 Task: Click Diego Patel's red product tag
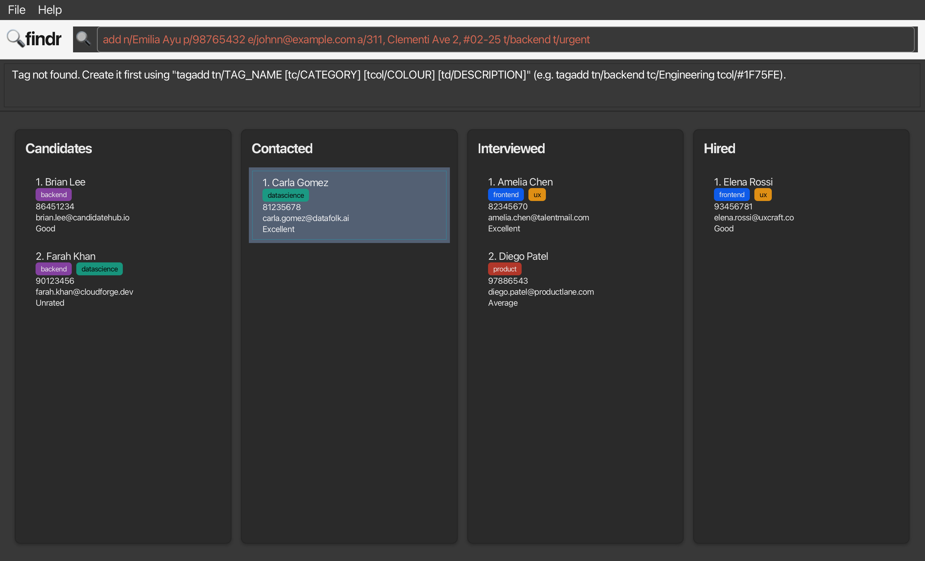[x=505, y=269]
